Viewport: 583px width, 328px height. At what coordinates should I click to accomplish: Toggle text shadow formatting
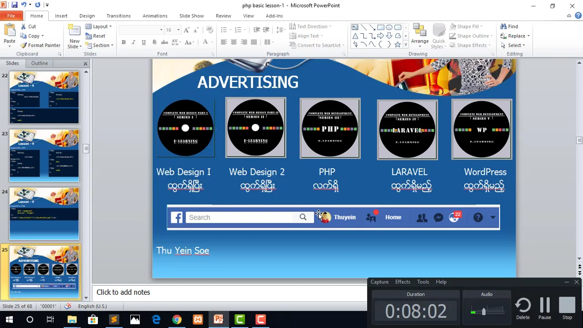[154, 42]
